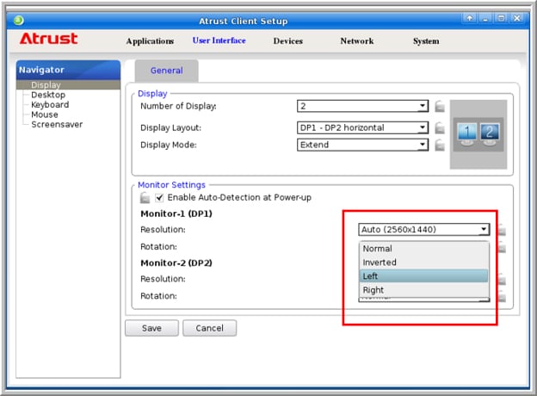537x396 pixels.
Task: Select Display in Navigator
Action: [x=68, y=84]
